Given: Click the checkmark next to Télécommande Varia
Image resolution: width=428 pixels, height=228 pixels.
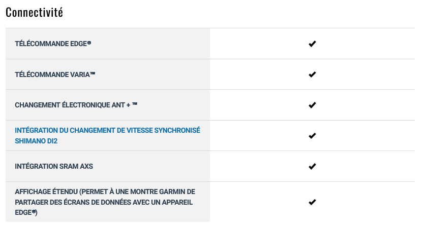Looking at the screenshot, I should click(312, 74).
